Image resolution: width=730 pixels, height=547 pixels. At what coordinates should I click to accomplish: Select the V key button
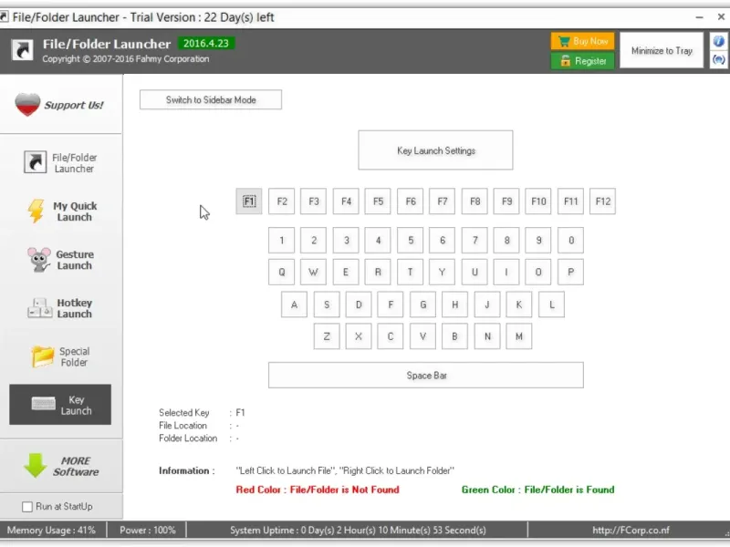tap(422, 336)
